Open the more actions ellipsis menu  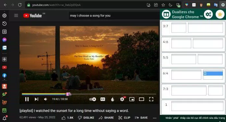pos(155,118)
